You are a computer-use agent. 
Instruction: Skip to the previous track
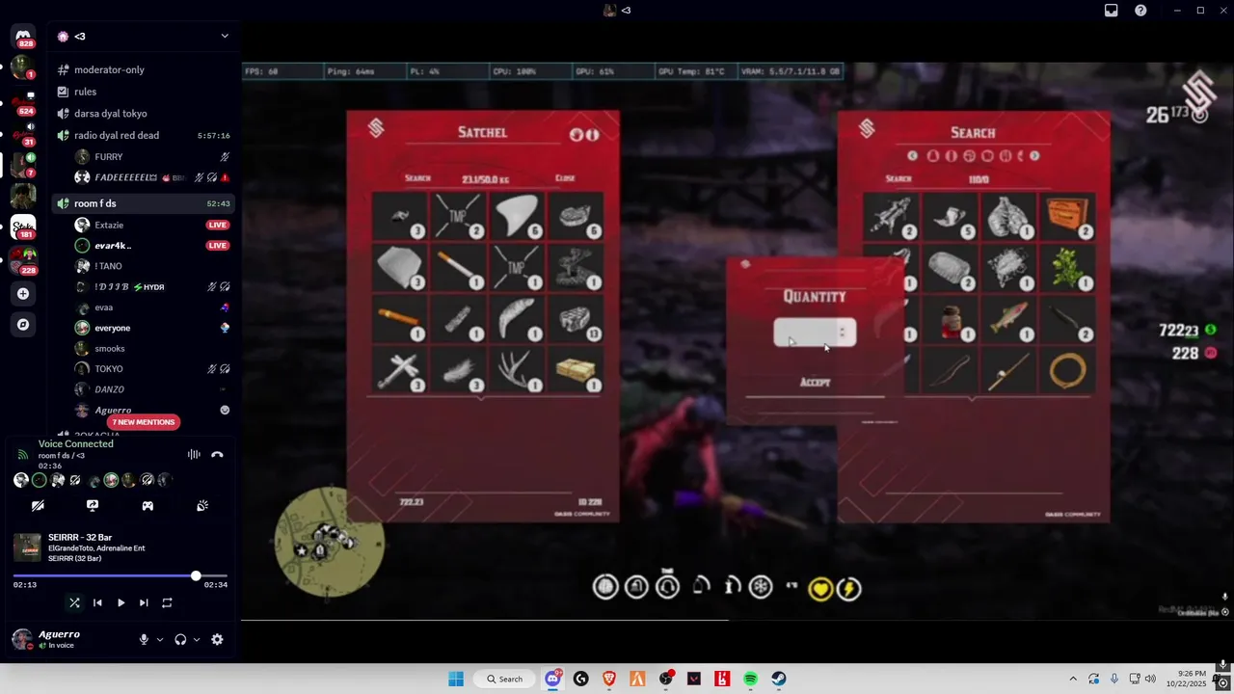(x=97, y=602)
